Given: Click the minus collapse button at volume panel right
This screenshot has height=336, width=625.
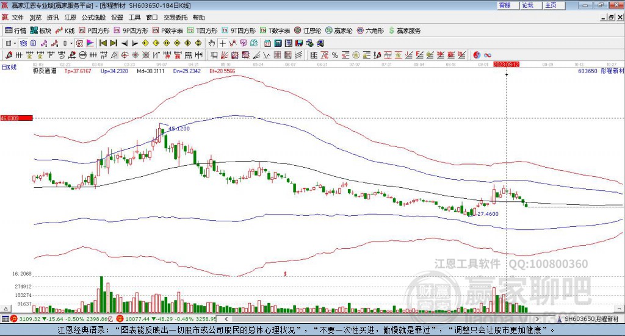Looking at the screenshot, I should [620, 309].
